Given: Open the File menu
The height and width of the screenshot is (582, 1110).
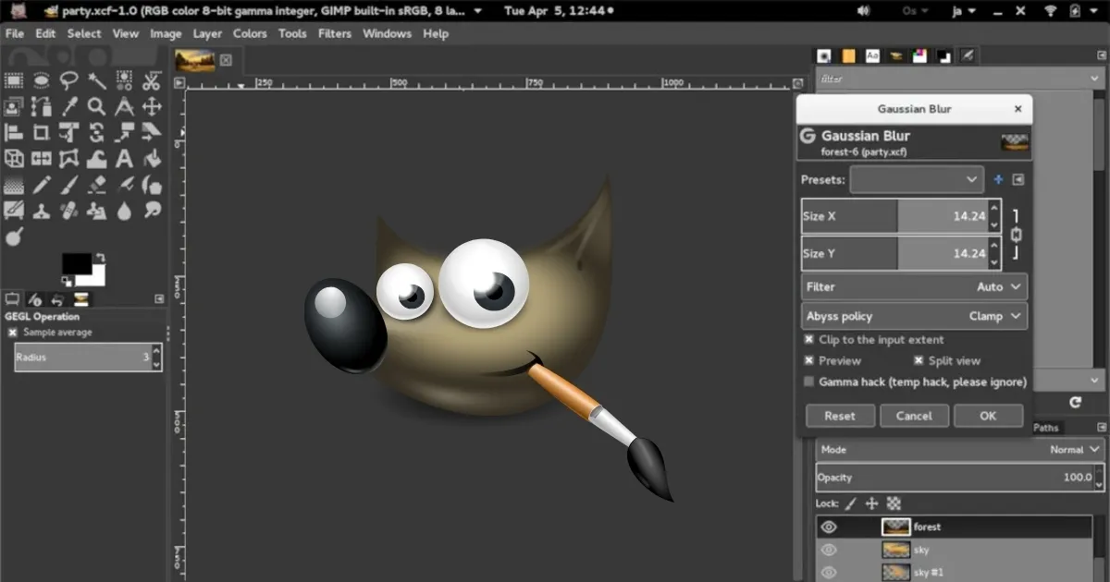Looking at the screenshot, I should 15,33.
